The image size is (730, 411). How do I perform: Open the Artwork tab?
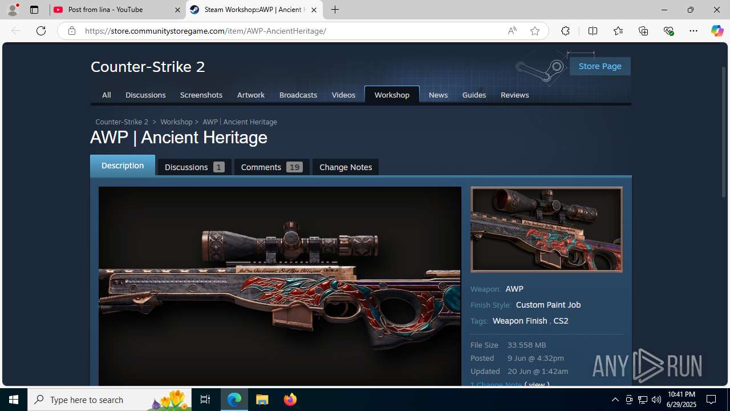coord(251,95)
